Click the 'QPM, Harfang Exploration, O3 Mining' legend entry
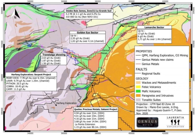195x135 pixels. [162, 55]
